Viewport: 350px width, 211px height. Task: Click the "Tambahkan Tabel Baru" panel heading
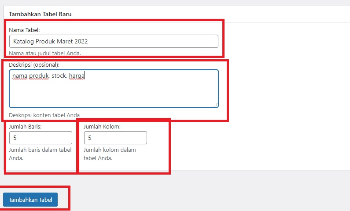point(40,14)
